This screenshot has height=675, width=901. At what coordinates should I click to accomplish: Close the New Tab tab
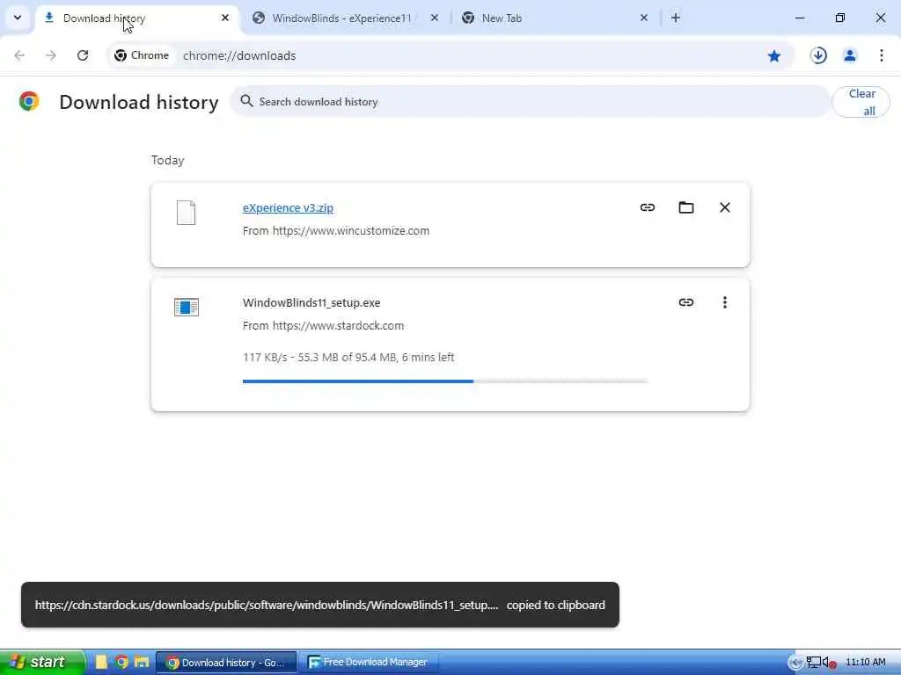[x=643, y=18]
